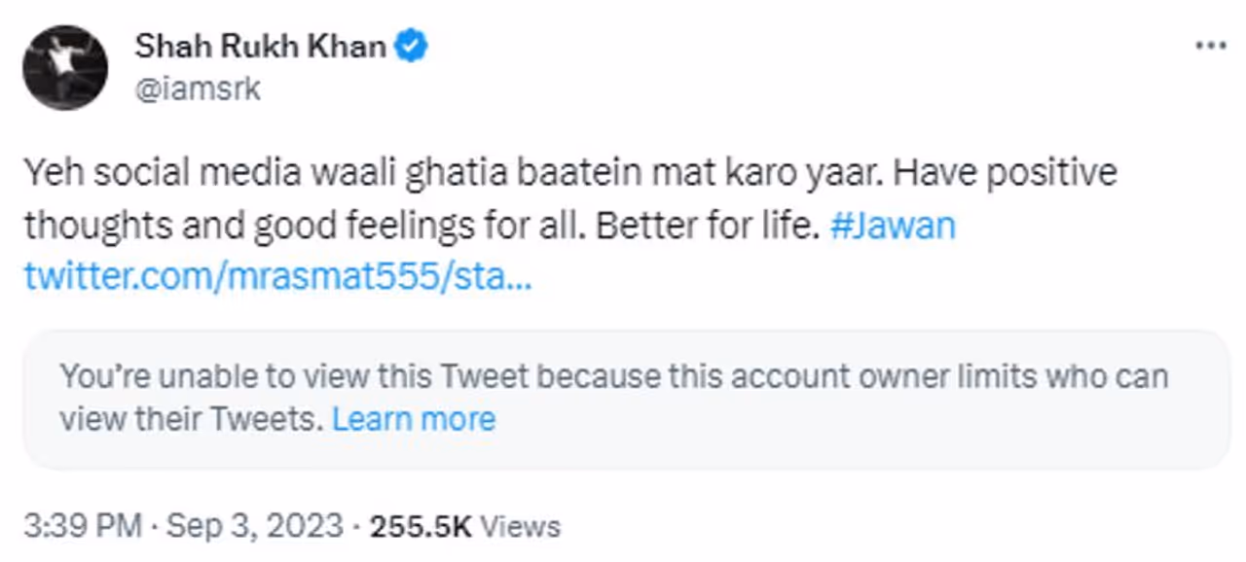
Task: Follow the twitter.com/mrasmat555 link
Action: coord(277,277)
